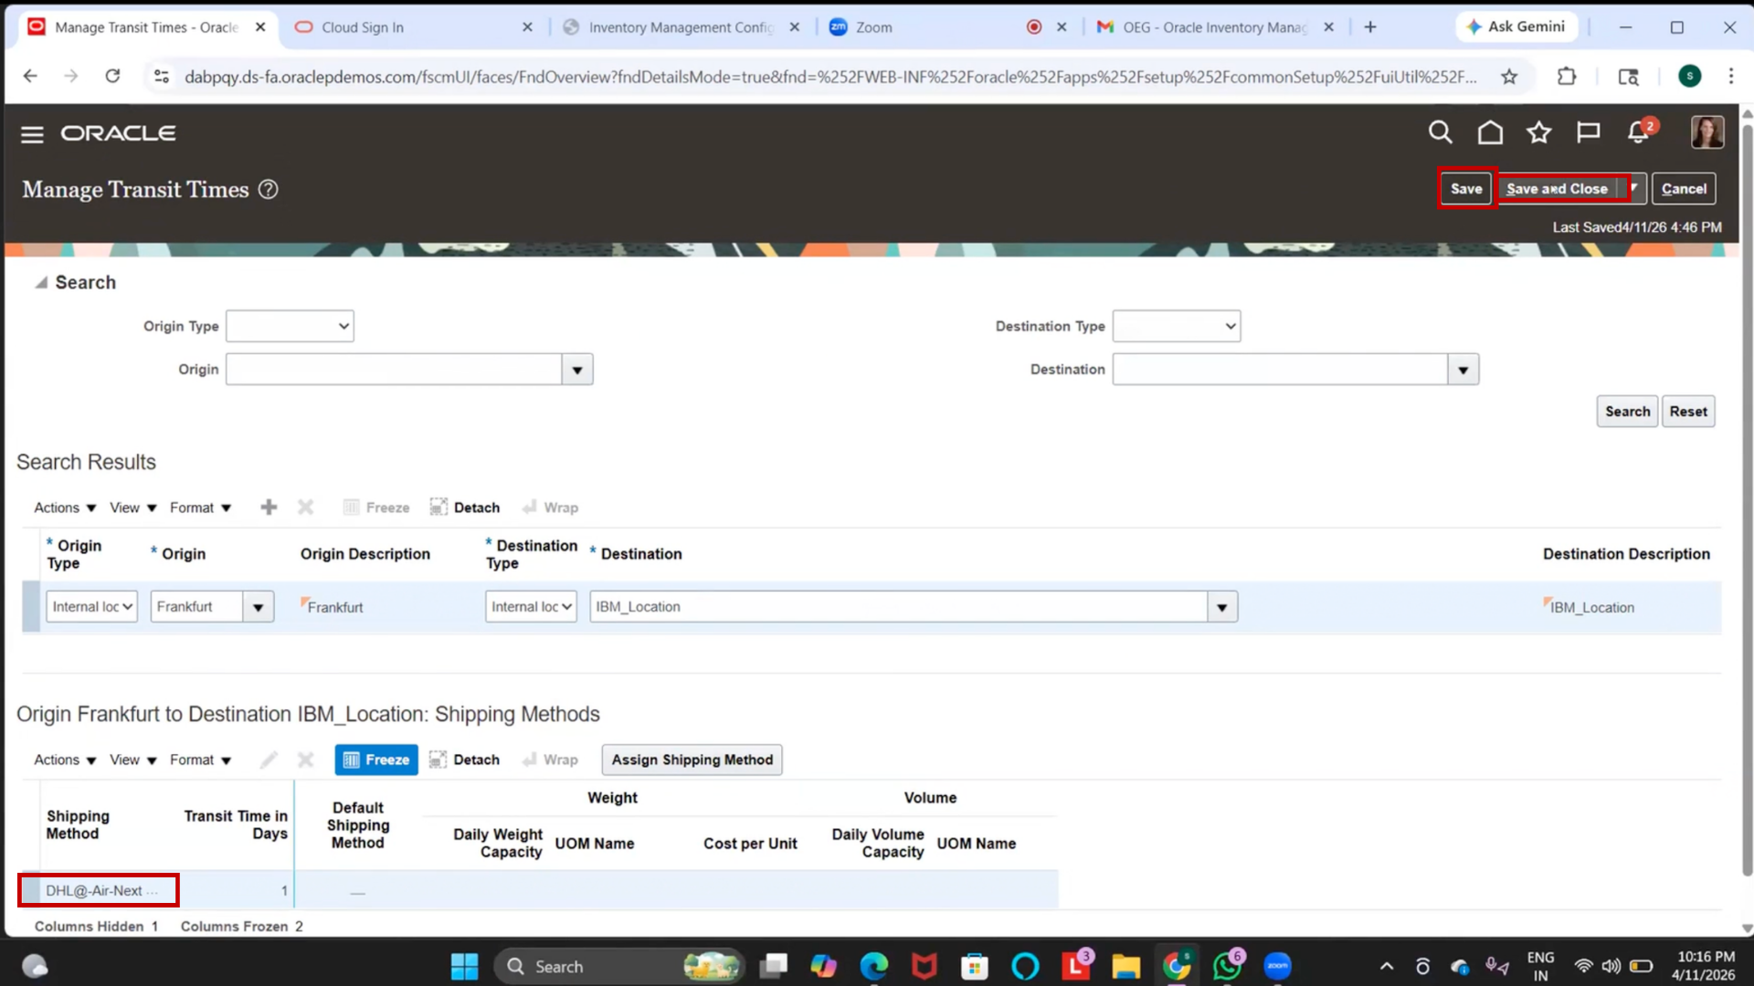1754x986 pixels.
Task: Detach the Shipping Methods table
Action: click(x=465, y=760)
